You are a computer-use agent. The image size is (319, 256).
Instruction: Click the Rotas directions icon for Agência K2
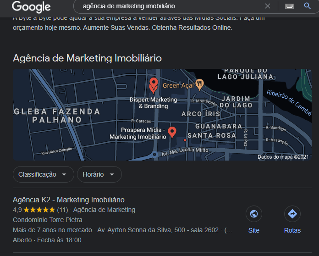[x=292, y=214]
